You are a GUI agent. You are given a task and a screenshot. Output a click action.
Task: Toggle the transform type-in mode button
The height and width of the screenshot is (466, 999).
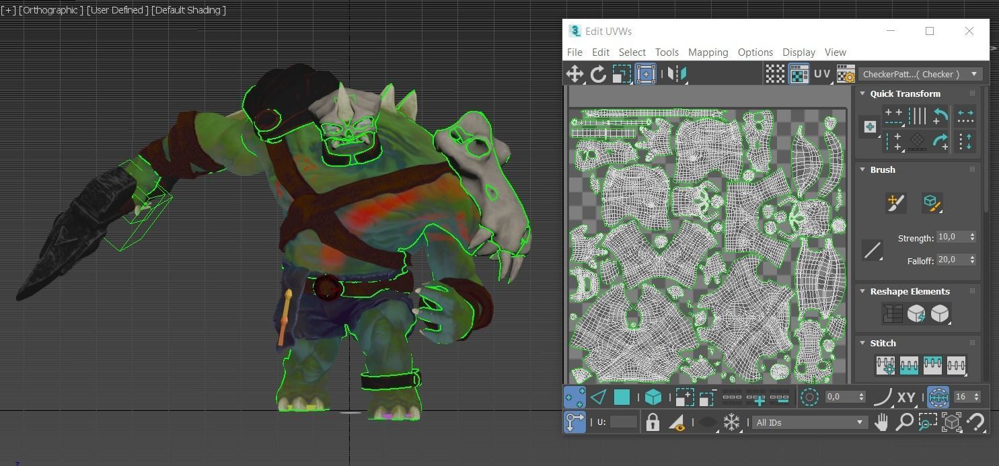[x=575, y=422]
